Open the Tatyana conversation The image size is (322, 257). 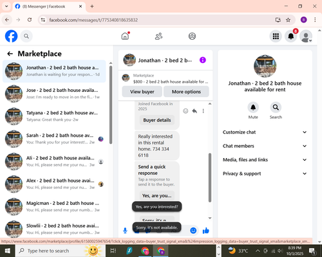(x=54, y=116)
